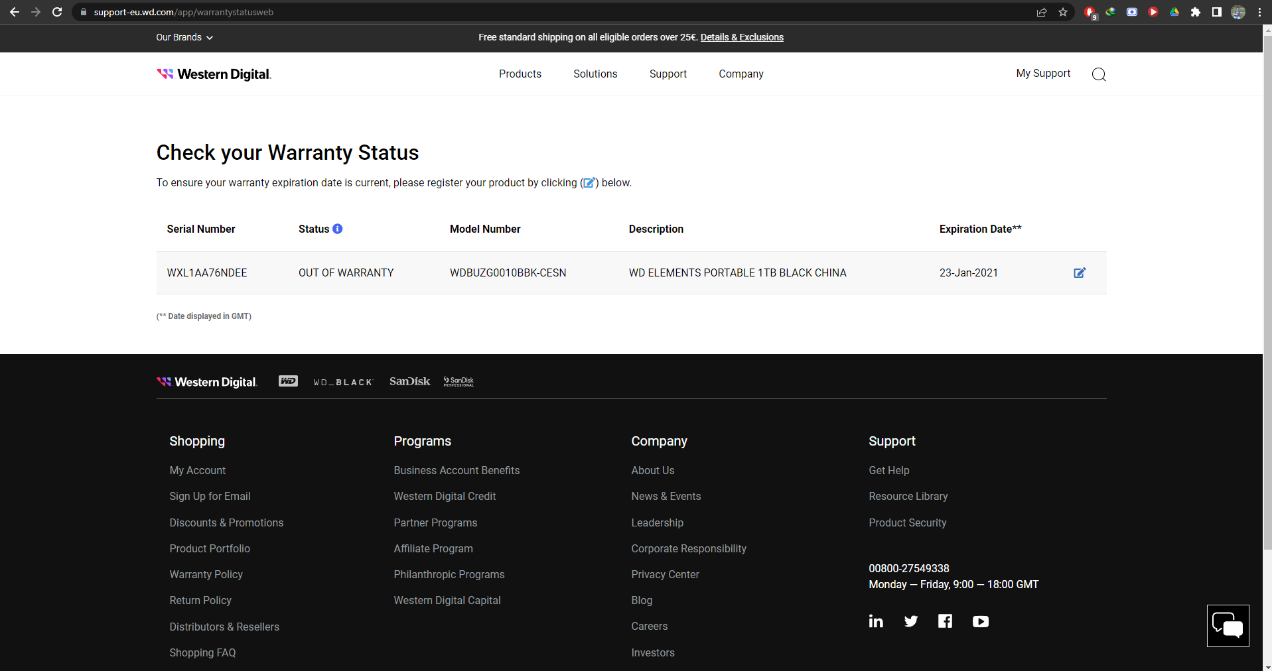Open Resource Library link
This screenshot has height=671, width=1272.
[x=908, y=496]
